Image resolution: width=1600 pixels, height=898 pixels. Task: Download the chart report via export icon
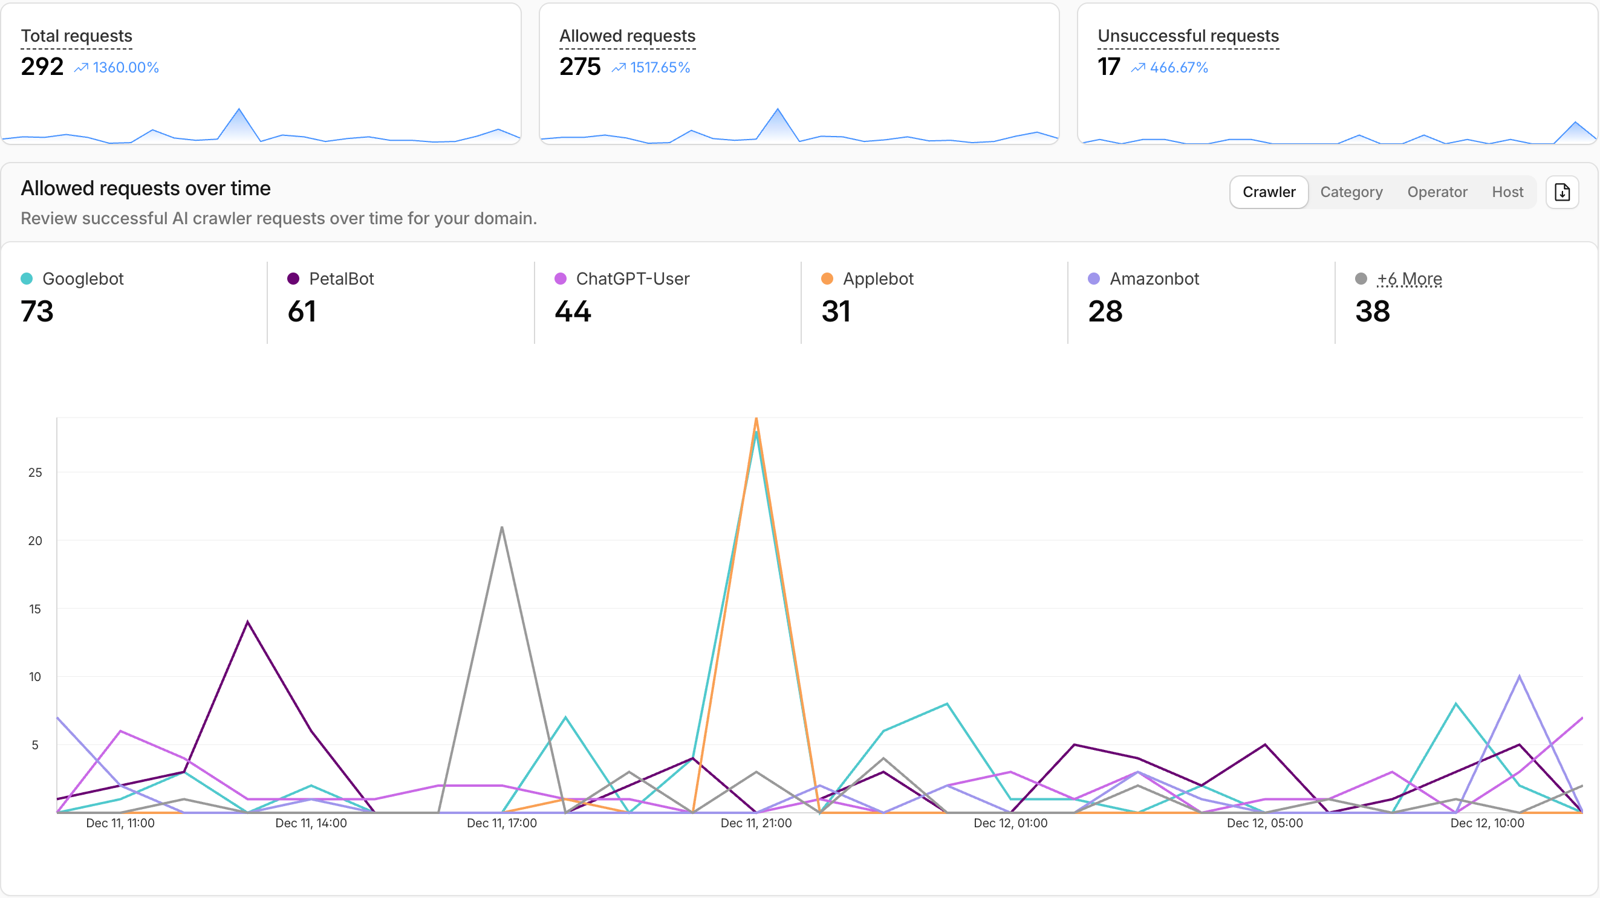click(x=1563, y=192)
